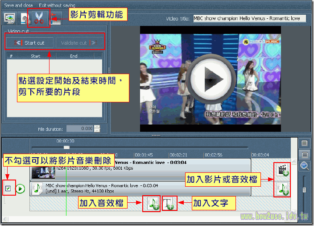314x226 pixels.
Task: Click the Validate cut button
Action: click(x=79, y=43)
